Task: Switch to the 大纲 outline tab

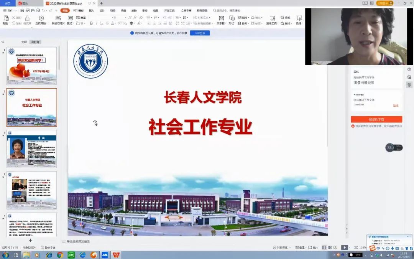Action: pyautogui.click(x=24, y=42)
